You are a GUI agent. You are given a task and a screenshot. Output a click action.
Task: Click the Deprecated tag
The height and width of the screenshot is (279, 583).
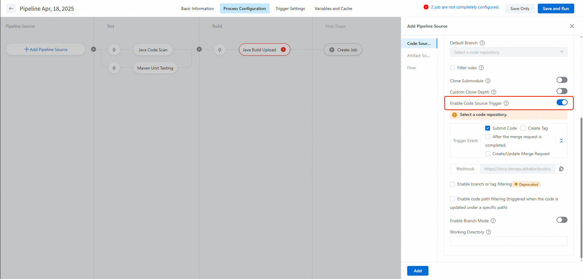tap(527, 184)
